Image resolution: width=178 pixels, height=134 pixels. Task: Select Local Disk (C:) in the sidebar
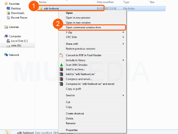pyautogui.click(x=20, y=41)
